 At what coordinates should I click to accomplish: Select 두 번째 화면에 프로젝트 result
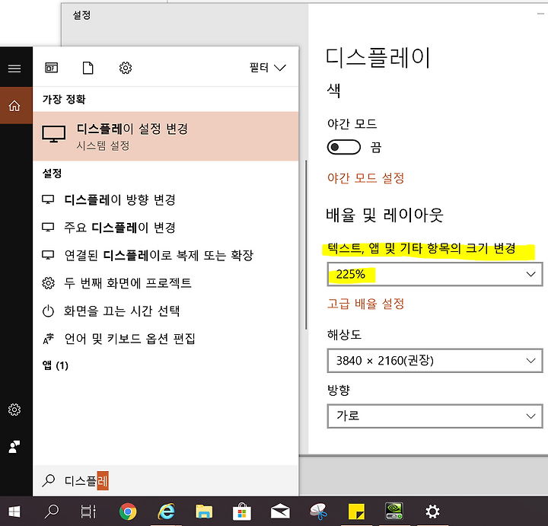point(166,282)
